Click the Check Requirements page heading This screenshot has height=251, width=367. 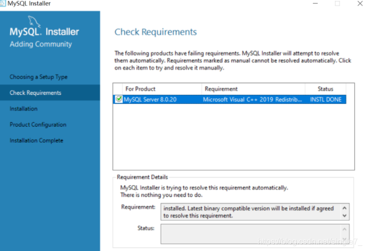tap(156, 32)
